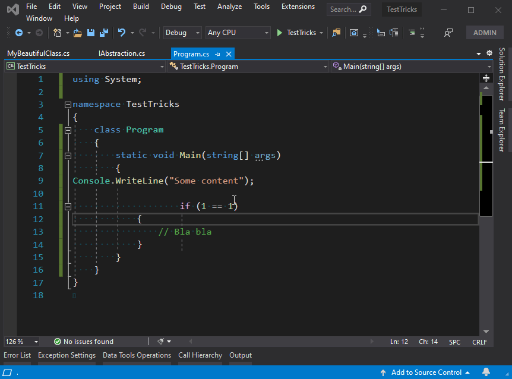
Task: Click the Visual Studio logo icon
Action: (13, 10)
